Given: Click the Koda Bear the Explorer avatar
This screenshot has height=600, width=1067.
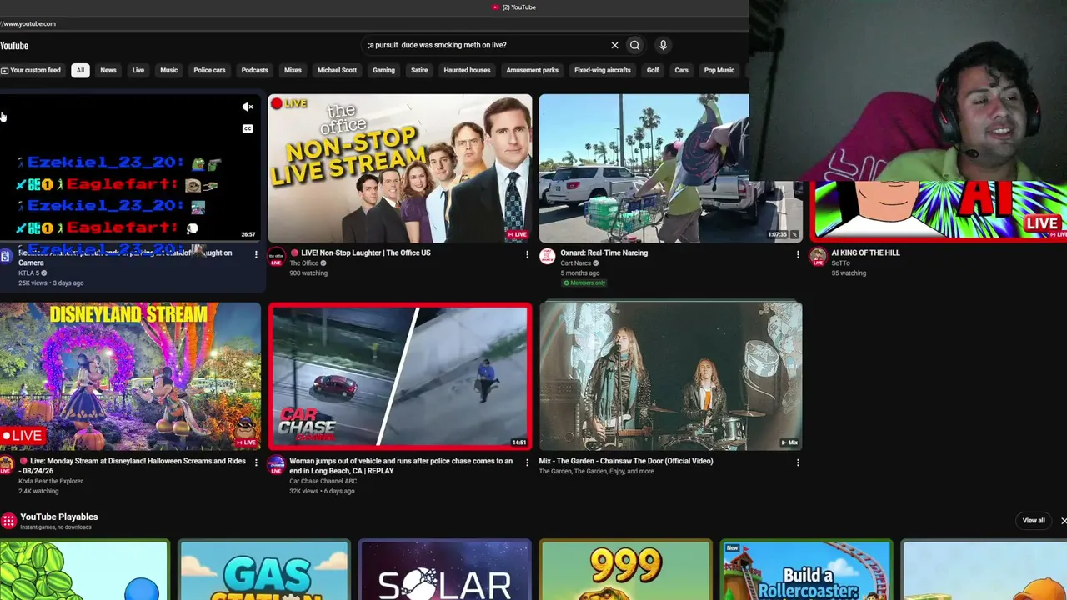Looking at the screenshot, I should point(6,464).
